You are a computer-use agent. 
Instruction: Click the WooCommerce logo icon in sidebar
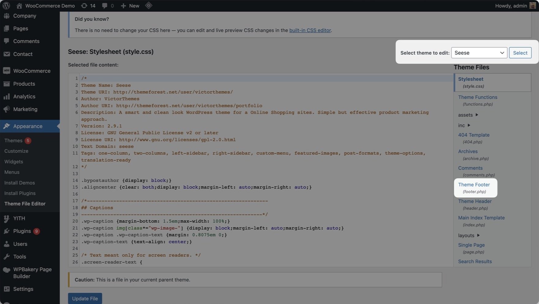(6, 71)
